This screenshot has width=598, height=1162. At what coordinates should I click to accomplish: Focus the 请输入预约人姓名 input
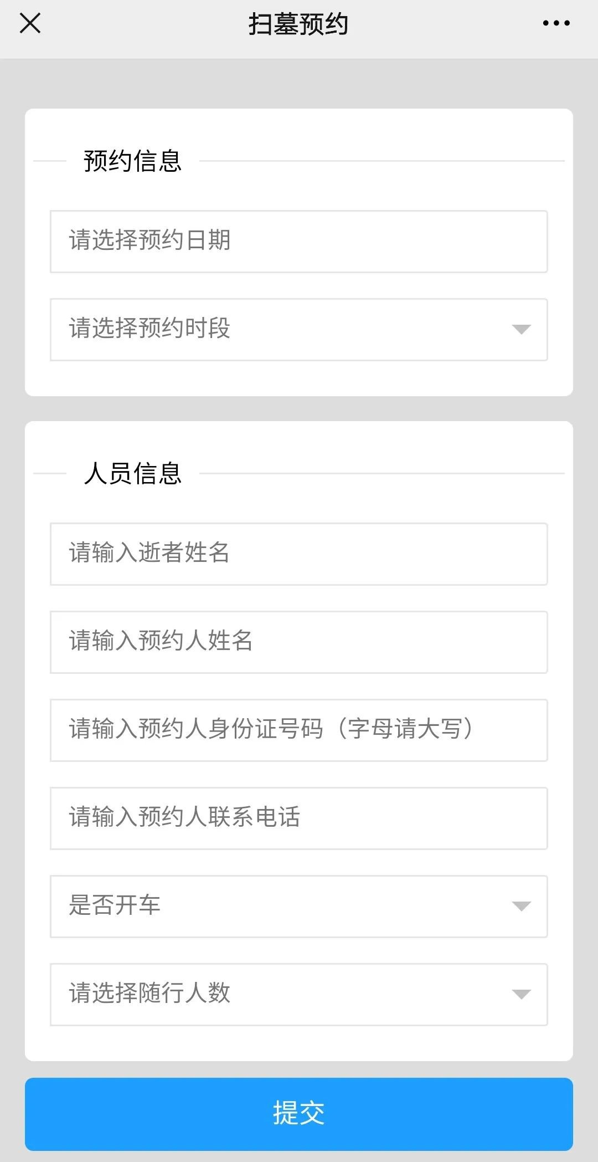pos(299,642)
